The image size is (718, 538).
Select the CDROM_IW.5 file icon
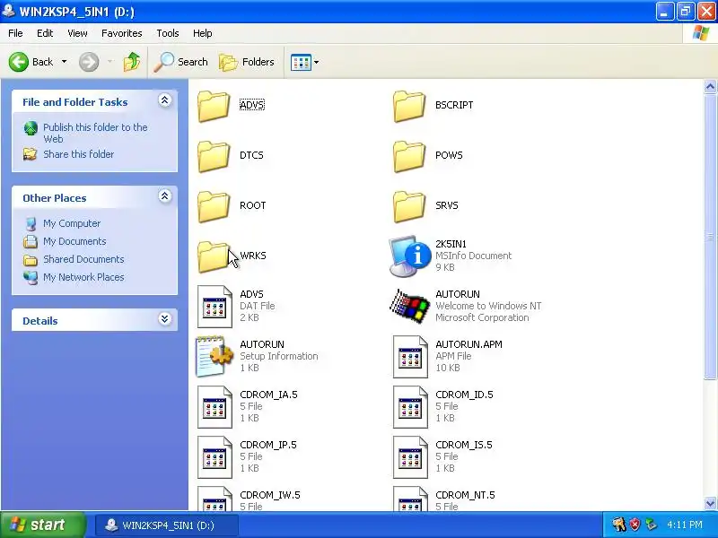click(x=215, y=499)
